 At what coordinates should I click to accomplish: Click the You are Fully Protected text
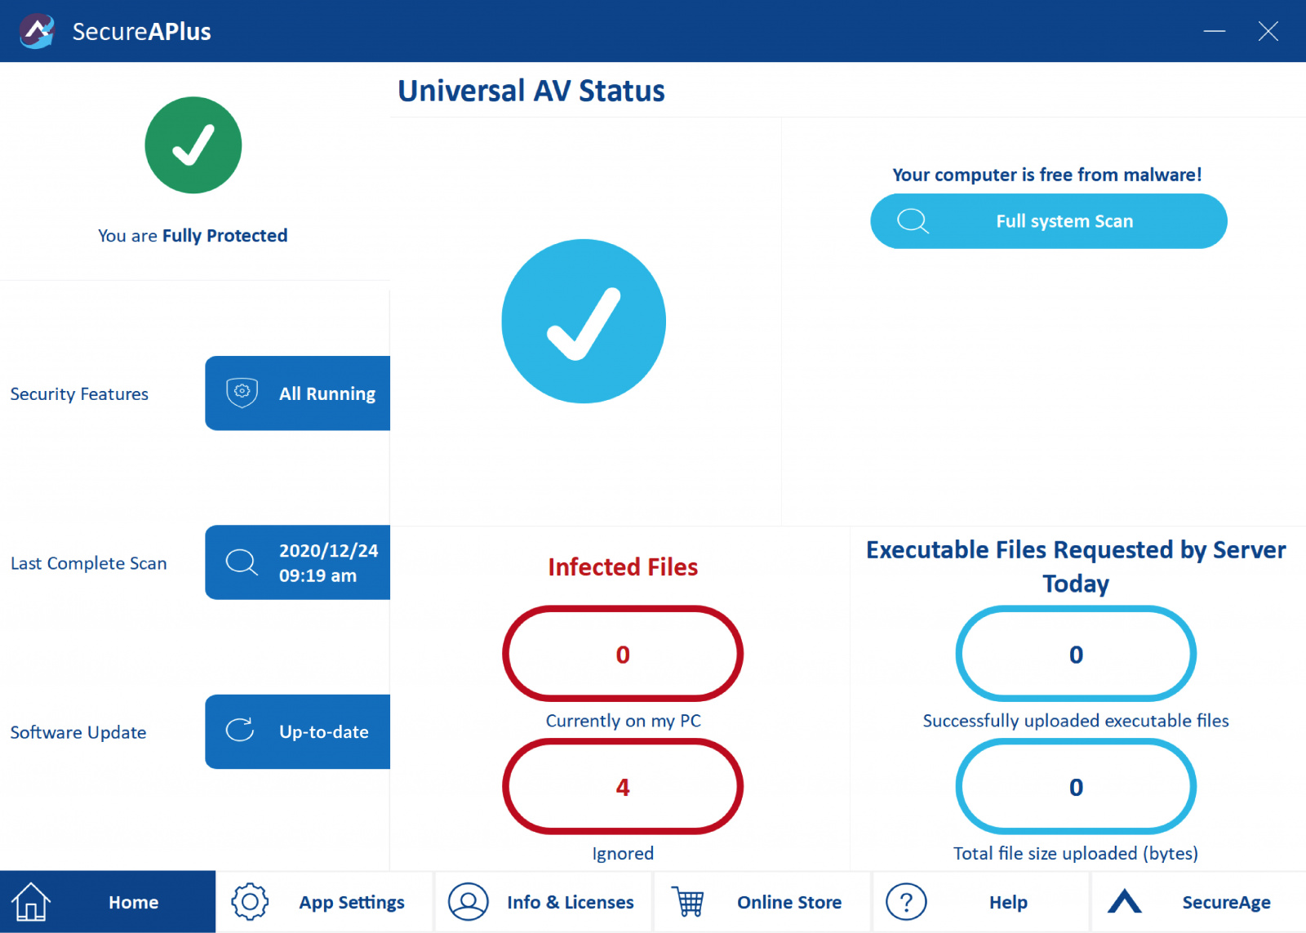193,236
